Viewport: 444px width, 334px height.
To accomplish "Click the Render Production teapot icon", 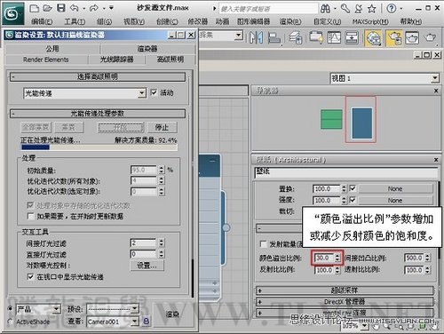I will [430, 37].
